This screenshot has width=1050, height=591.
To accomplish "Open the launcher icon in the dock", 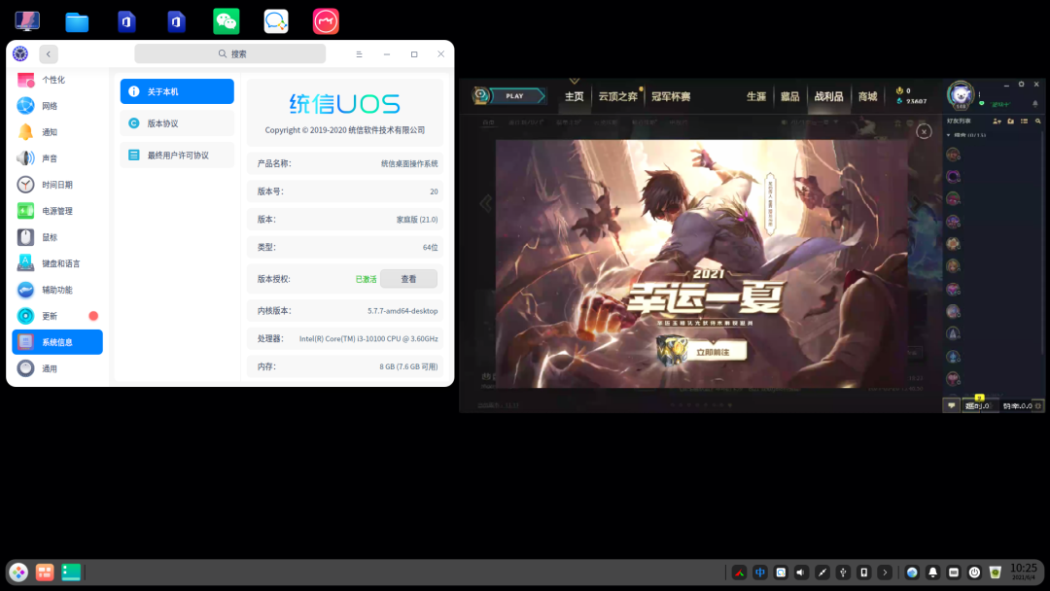I will [x=18, y=573].
